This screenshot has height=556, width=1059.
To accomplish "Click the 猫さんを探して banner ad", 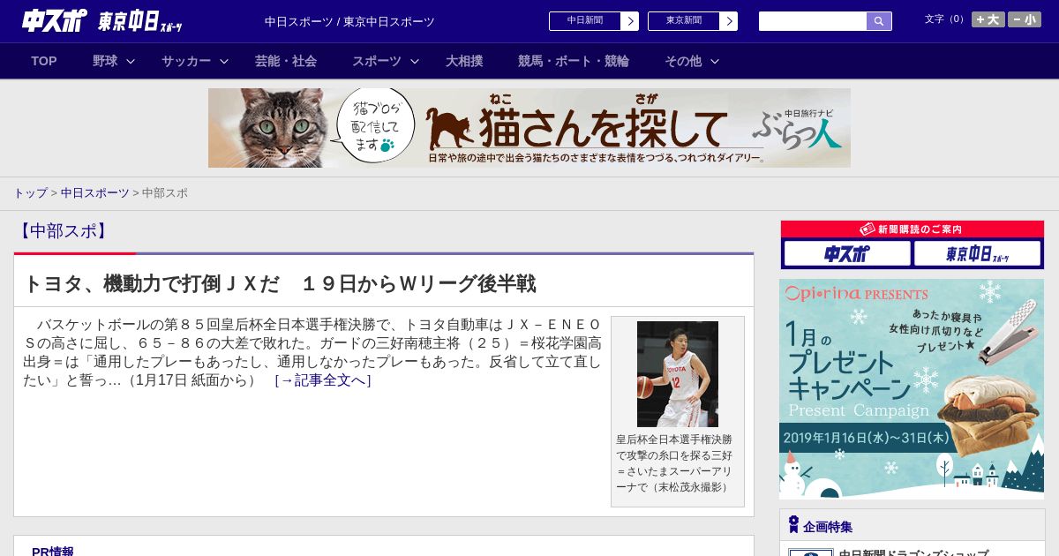I will 529,128.
